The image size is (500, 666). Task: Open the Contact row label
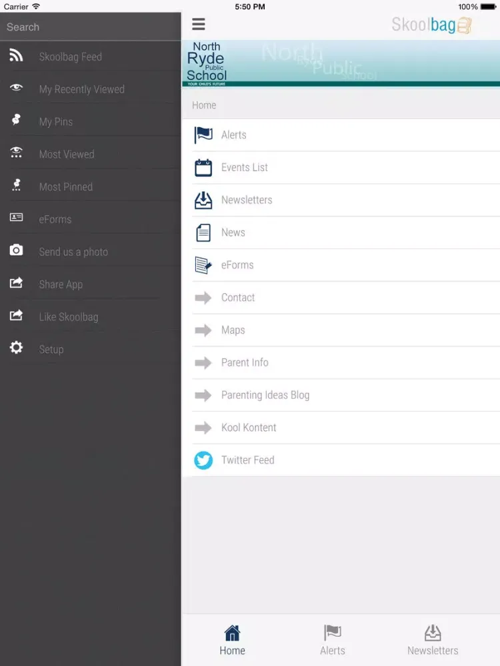(238, 297)
